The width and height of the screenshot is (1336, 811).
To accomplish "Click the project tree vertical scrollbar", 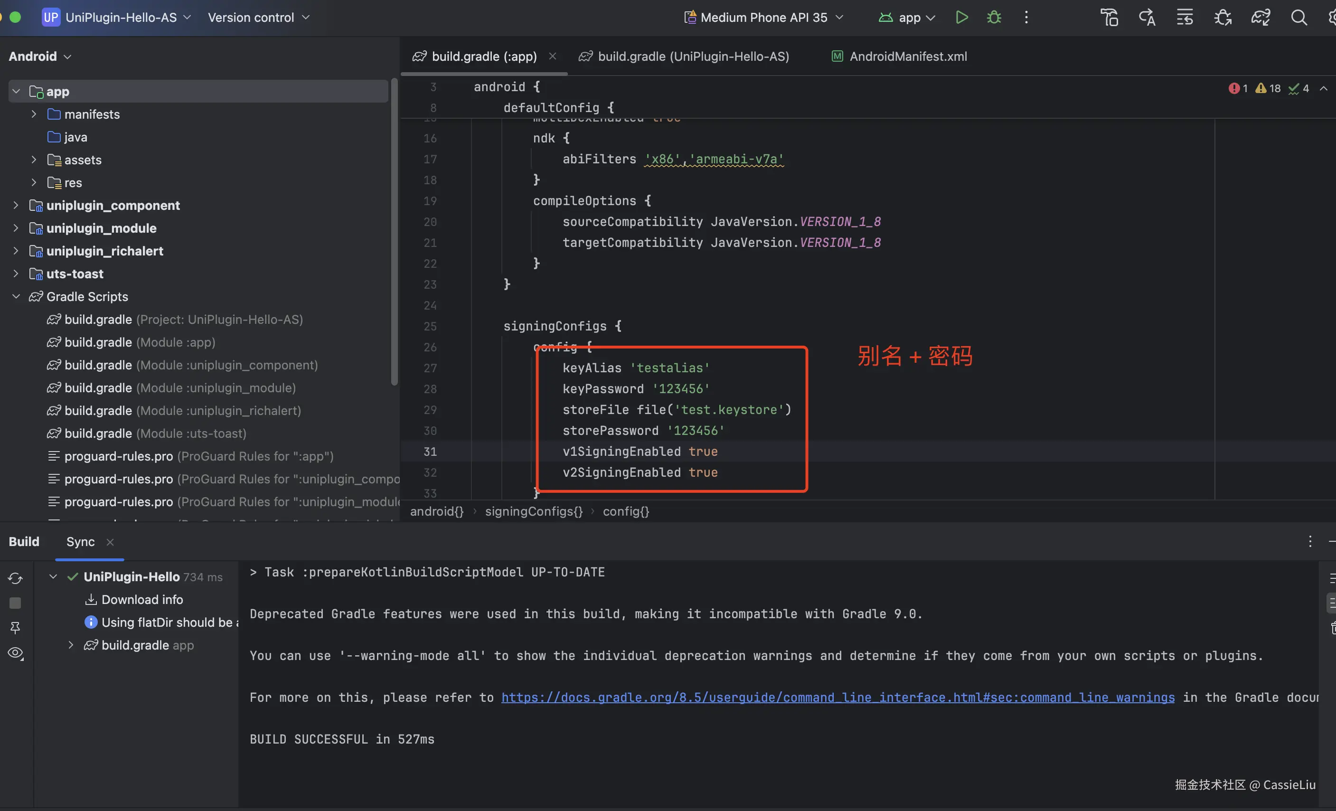I will point(394,233).
